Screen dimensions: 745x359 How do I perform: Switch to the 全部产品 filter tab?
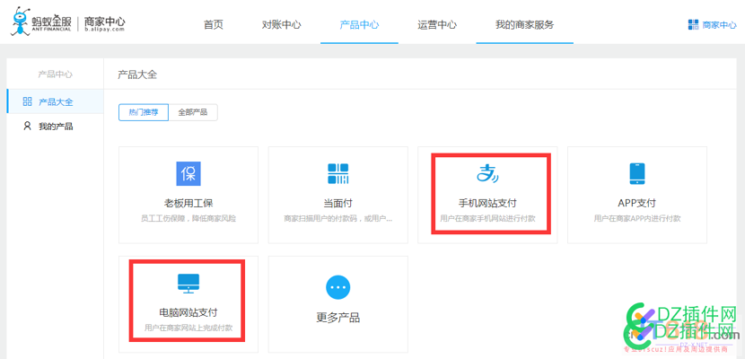(x=193, y=112)
